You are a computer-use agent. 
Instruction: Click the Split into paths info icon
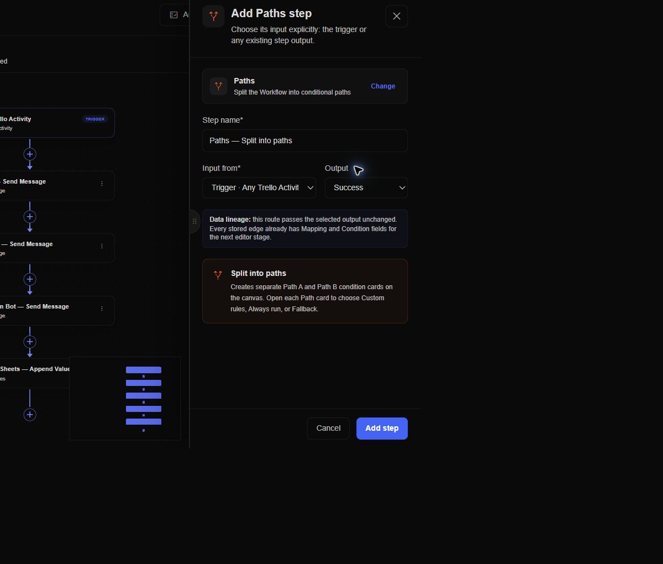click(x=218, y=275)
